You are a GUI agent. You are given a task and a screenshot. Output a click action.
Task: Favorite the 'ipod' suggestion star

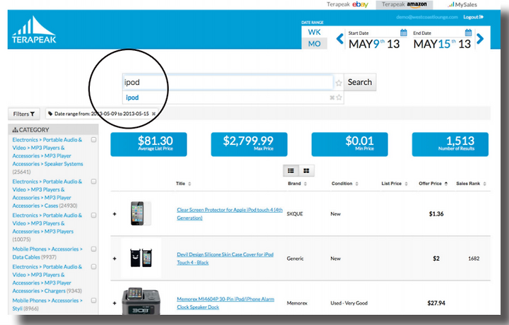[339, 97]
